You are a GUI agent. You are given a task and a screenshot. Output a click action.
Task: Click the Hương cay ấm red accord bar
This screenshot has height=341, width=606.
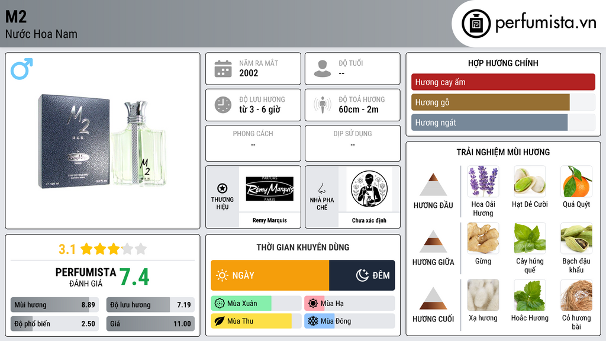coord(503,82)
